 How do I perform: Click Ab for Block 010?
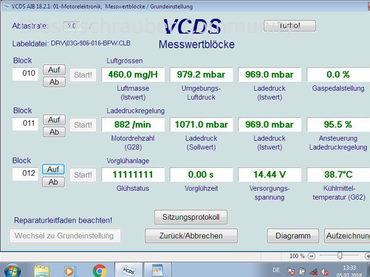pos(54,82)
